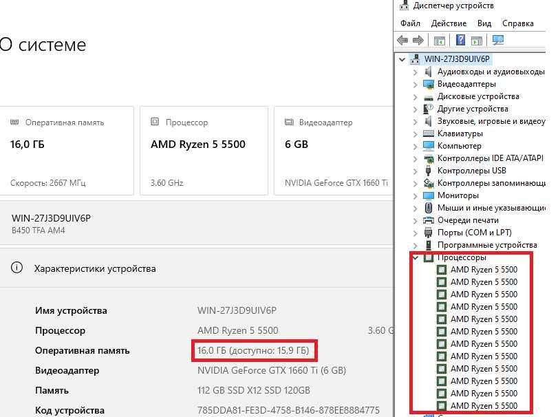Collapse the WIN-27J3D9UIV6P root node

(402, 59)
